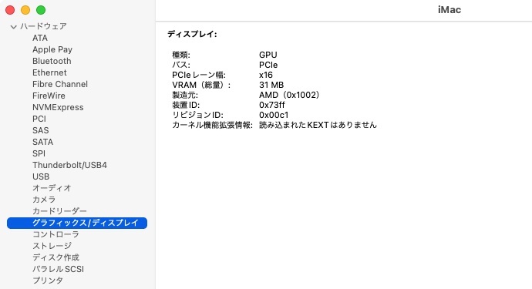
Task: Select カメラ in the sidebar
Action: coord(44,200)
